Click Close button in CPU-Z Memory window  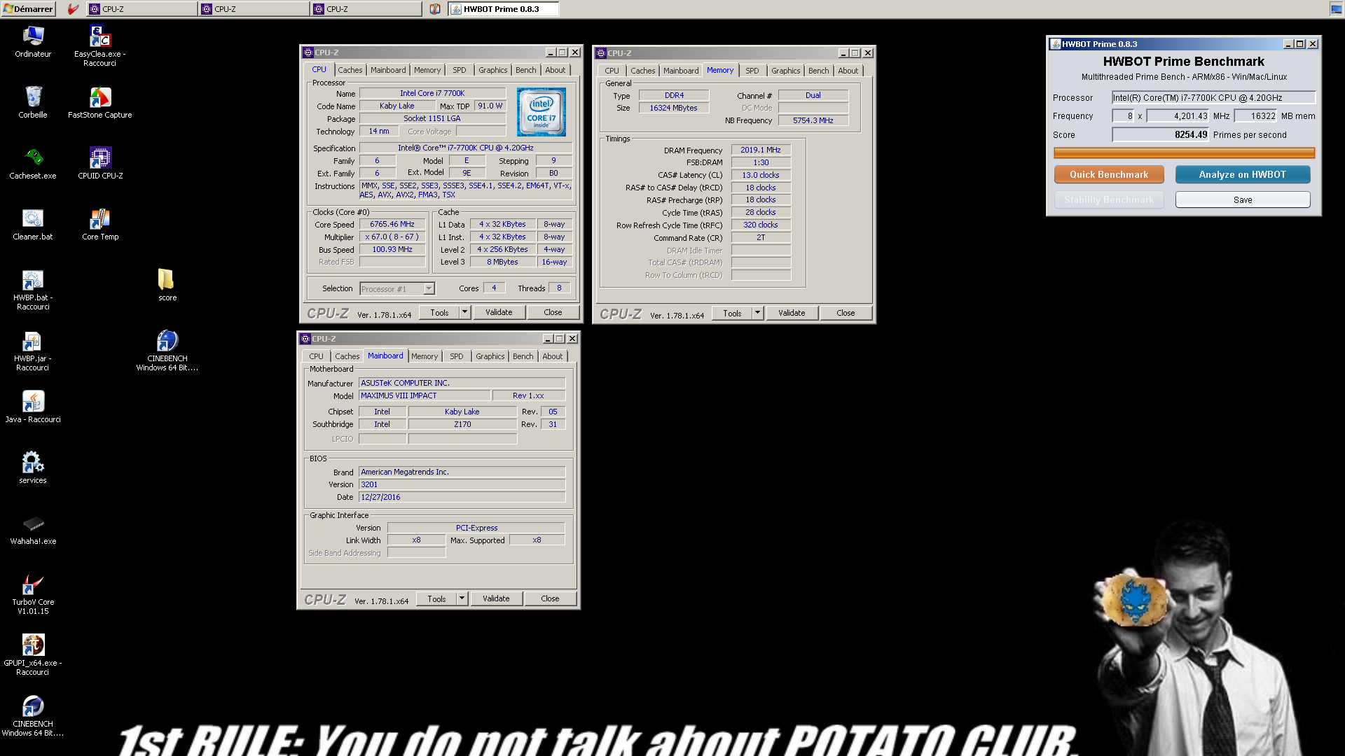[x=846, y=313]
